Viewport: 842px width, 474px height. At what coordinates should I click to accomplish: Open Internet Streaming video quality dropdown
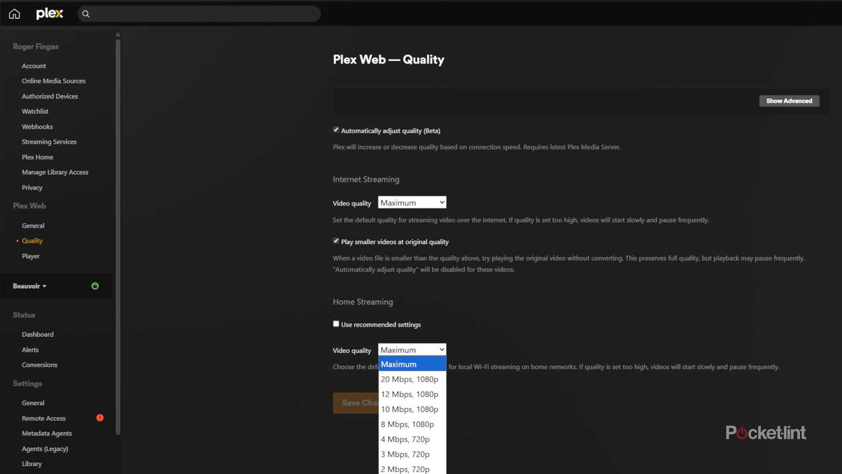point(412,203)
